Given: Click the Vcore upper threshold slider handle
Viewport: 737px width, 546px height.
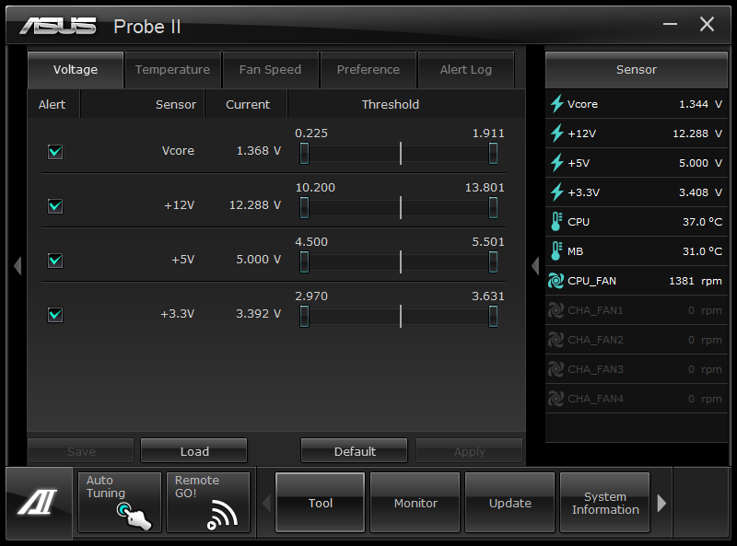Looking at the screenshot, I should point(494,153).
